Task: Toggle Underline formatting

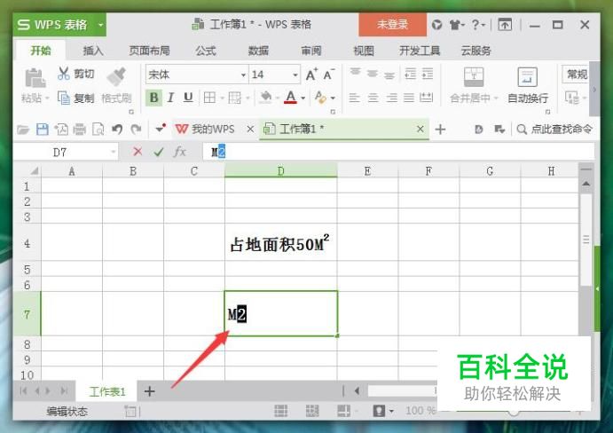Action: [x=188, y=98]
